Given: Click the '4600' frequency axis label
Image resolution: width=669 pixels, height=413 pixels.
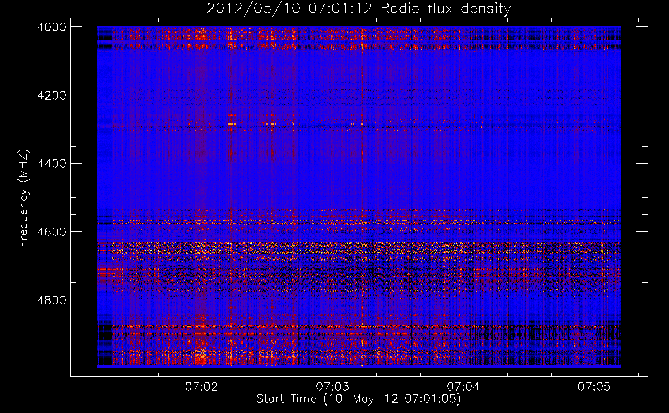Looking at the screenshot, I should 52,232.
